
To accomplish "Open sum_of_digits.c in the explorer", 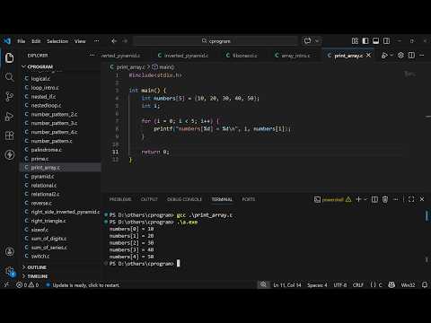I will (48, 239).
